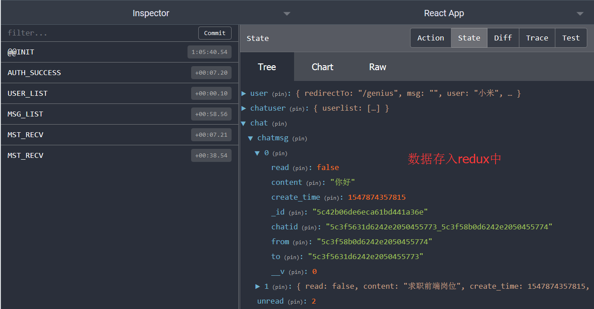The image size is (594, 309).
Task: Select the Tree tab
Action: click(x=267, y=67)
